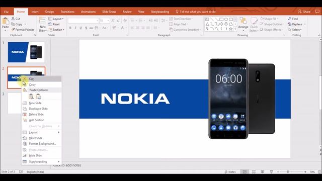Click the Find button
This screenshot has height=181, width=322.
coord(293,19)
